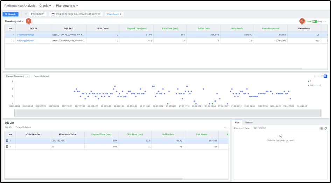Click the chart time range slider bar

(168, 112)
